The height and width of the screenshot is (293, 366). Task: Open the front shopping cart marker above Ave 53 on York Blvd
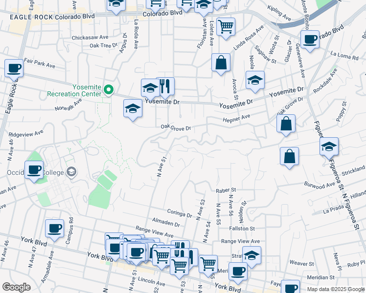point(179,268)
